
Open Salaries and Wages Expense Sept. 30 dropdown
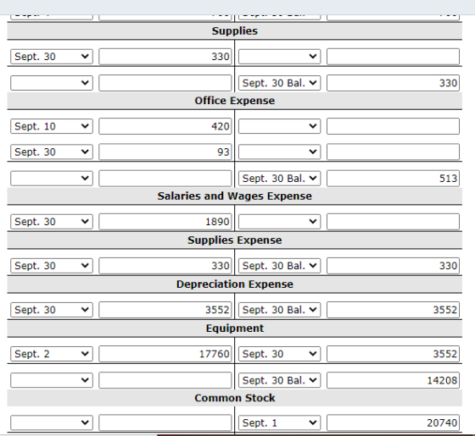52,222
